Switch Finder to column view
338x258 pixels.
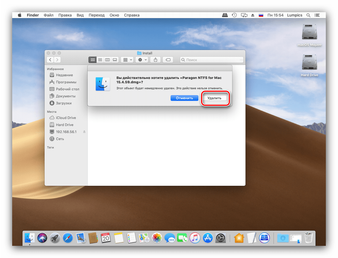point(107,60)
